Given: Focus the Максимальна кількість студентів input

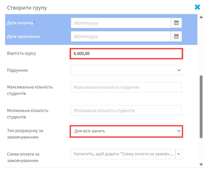Looking at the screenshot, I should coord(126,87).
